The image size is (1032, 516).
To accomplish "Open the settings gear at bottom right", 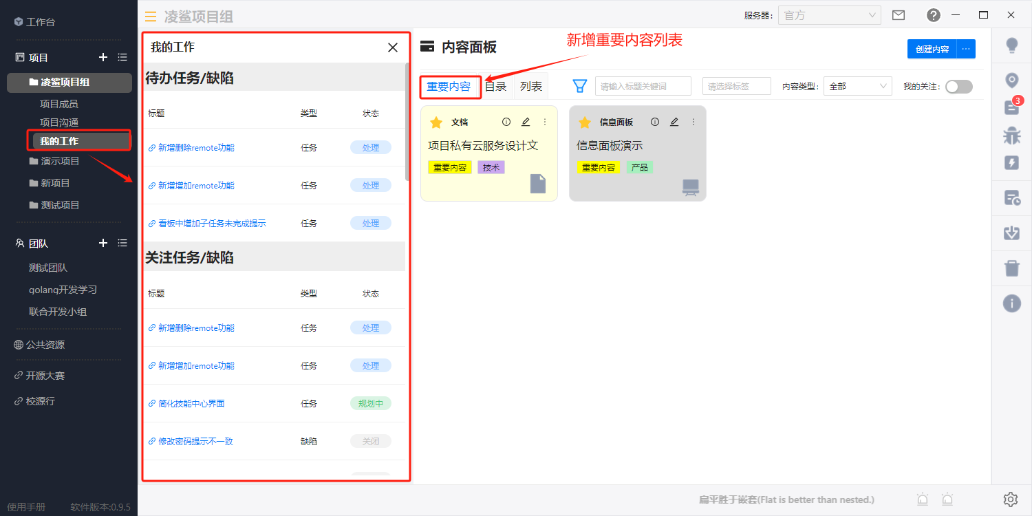I will [1011, 499].
